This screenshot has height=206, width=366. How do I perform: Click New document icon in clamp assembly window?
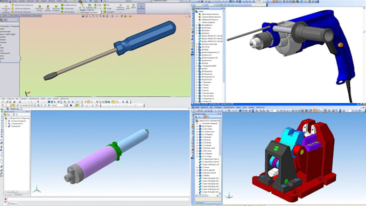[x=194, y=111]
